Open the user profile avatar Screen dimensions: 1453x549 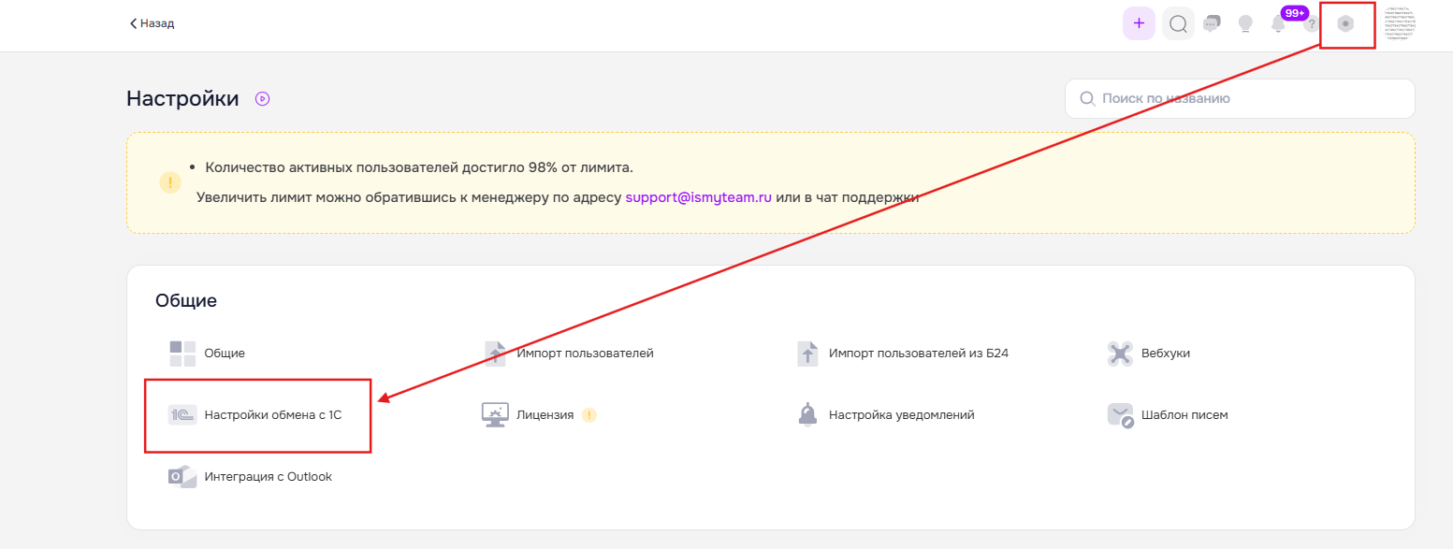tap(1400, 24)
